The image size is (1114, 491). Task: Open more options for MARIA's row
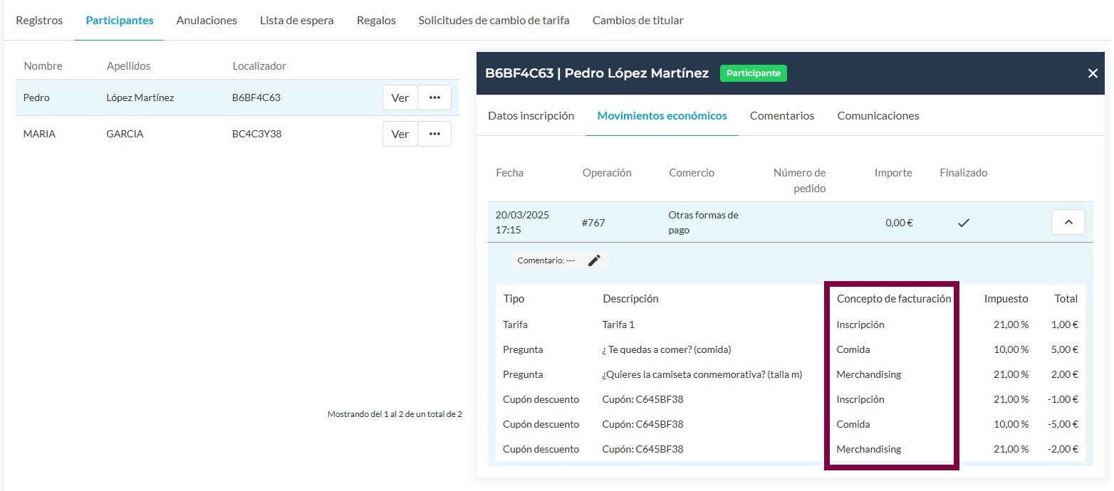tap(434, 134)
